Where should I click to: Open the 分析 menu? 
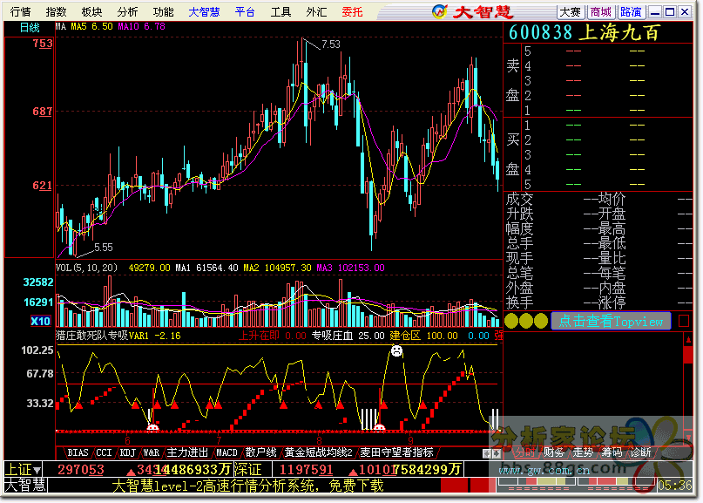click(x=128, y=11)
